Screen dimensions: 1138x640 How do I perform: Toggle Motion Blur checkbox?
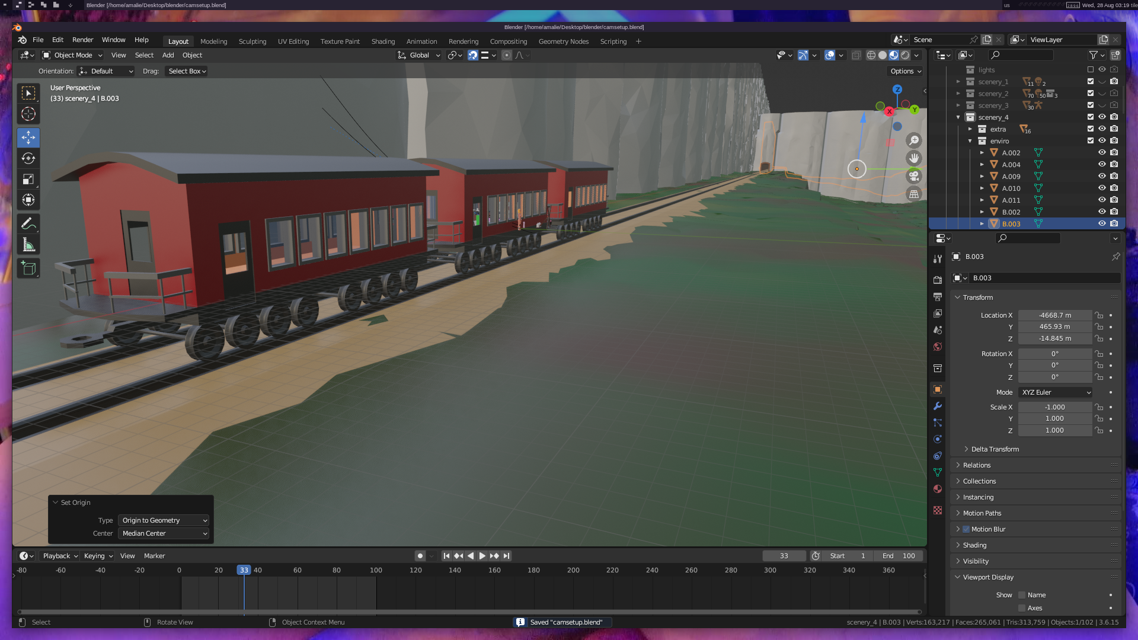tap(966, 529)
